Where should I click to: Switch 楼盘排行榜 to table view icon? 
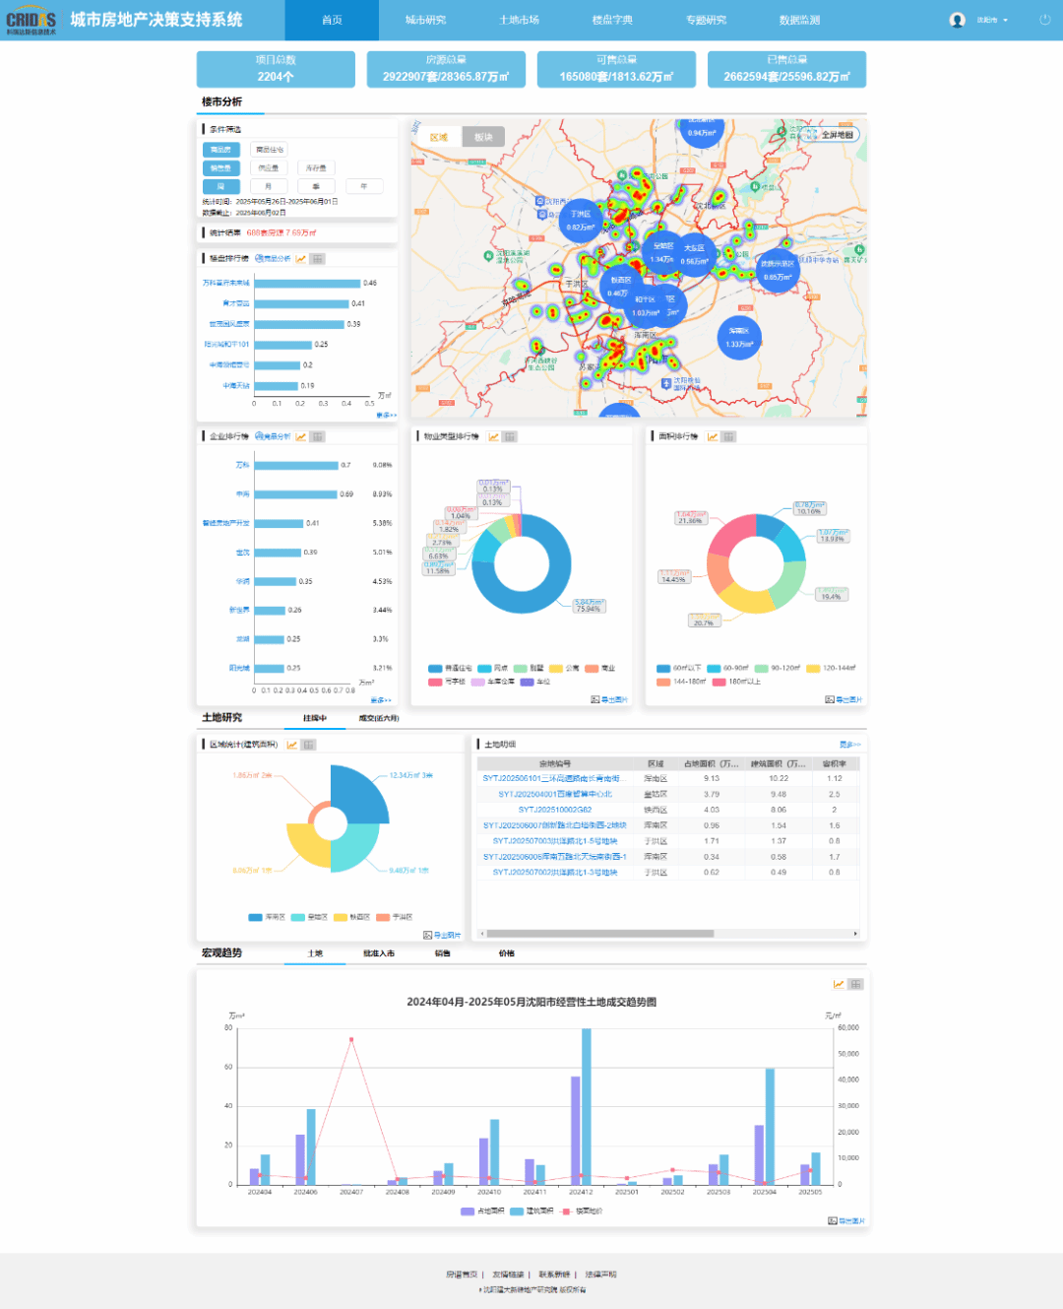click(317, 259)
